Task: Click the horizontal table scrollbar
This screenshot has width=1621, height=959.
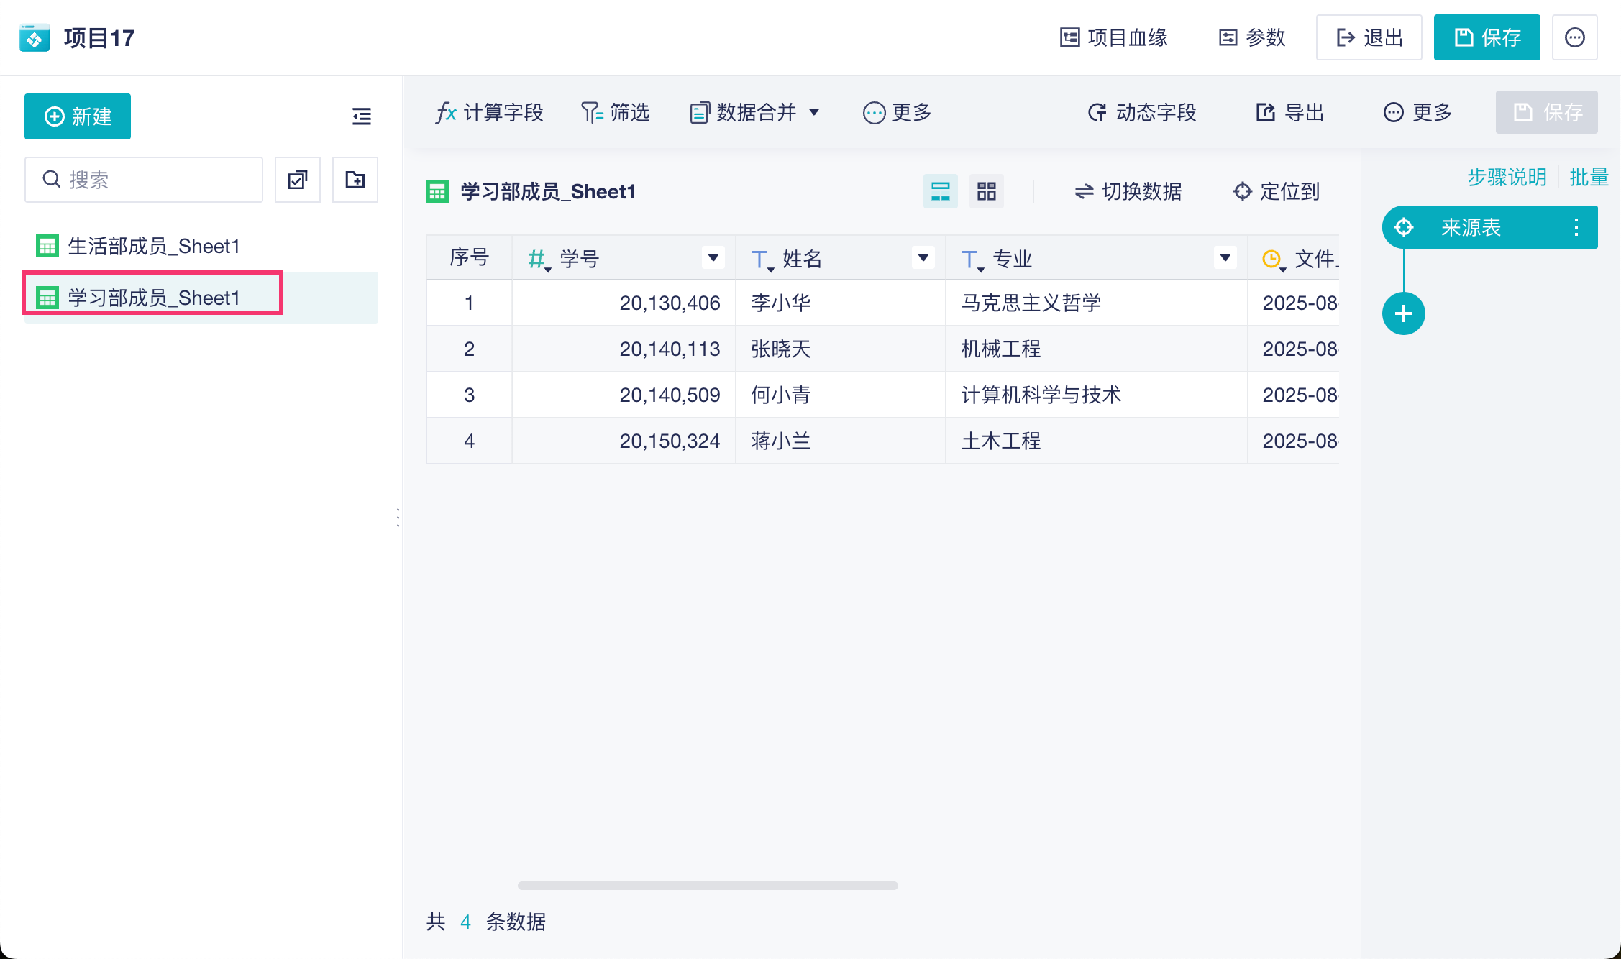Action: click(x=708, y=885)
